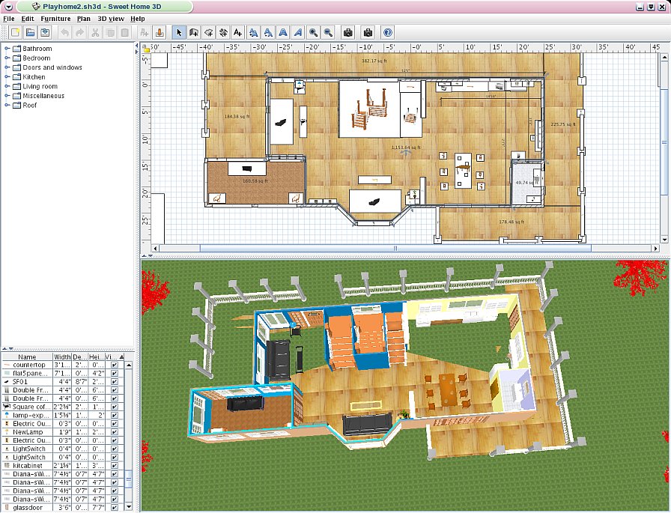Click the Width column header
Image resolution: width=671 pixels, height=513 pixels.
click(62, 356)
